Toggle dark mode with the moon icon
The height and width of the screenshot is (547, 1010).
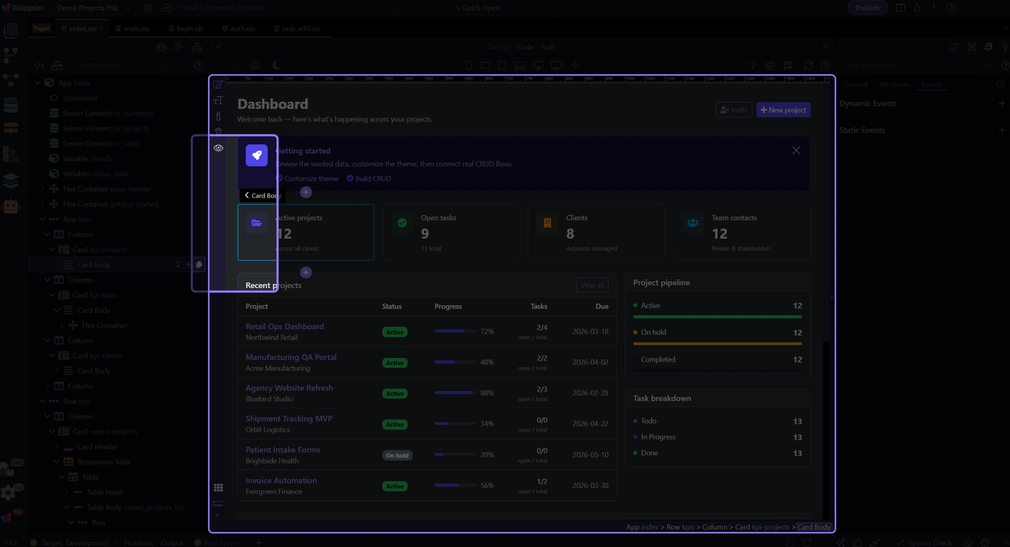click(x=276, y=66)
